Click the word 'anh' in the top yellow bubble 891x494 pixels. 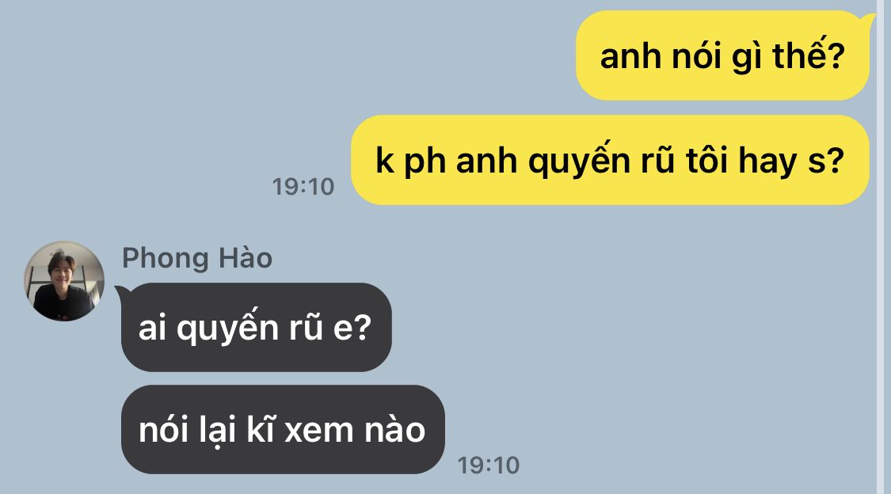(630, 57)
